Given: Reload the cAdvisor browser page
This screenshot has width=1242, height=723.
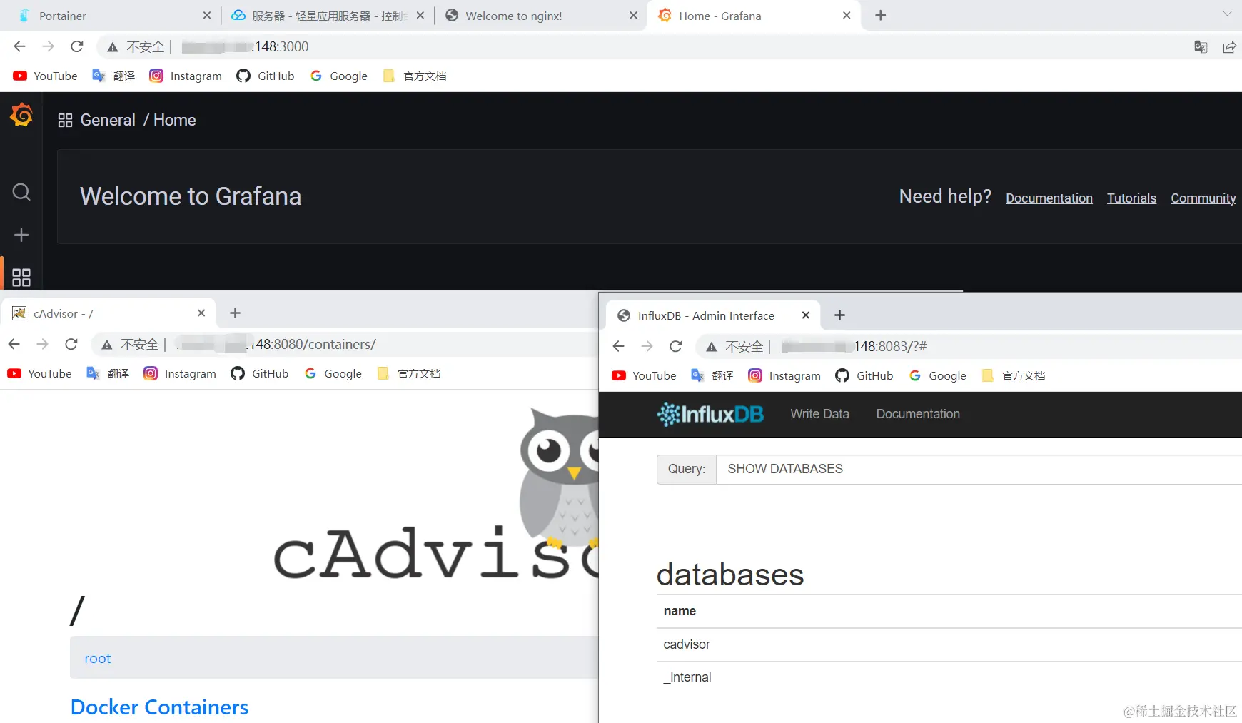Looking at the screenshot, I should click(x=71, y=344).
